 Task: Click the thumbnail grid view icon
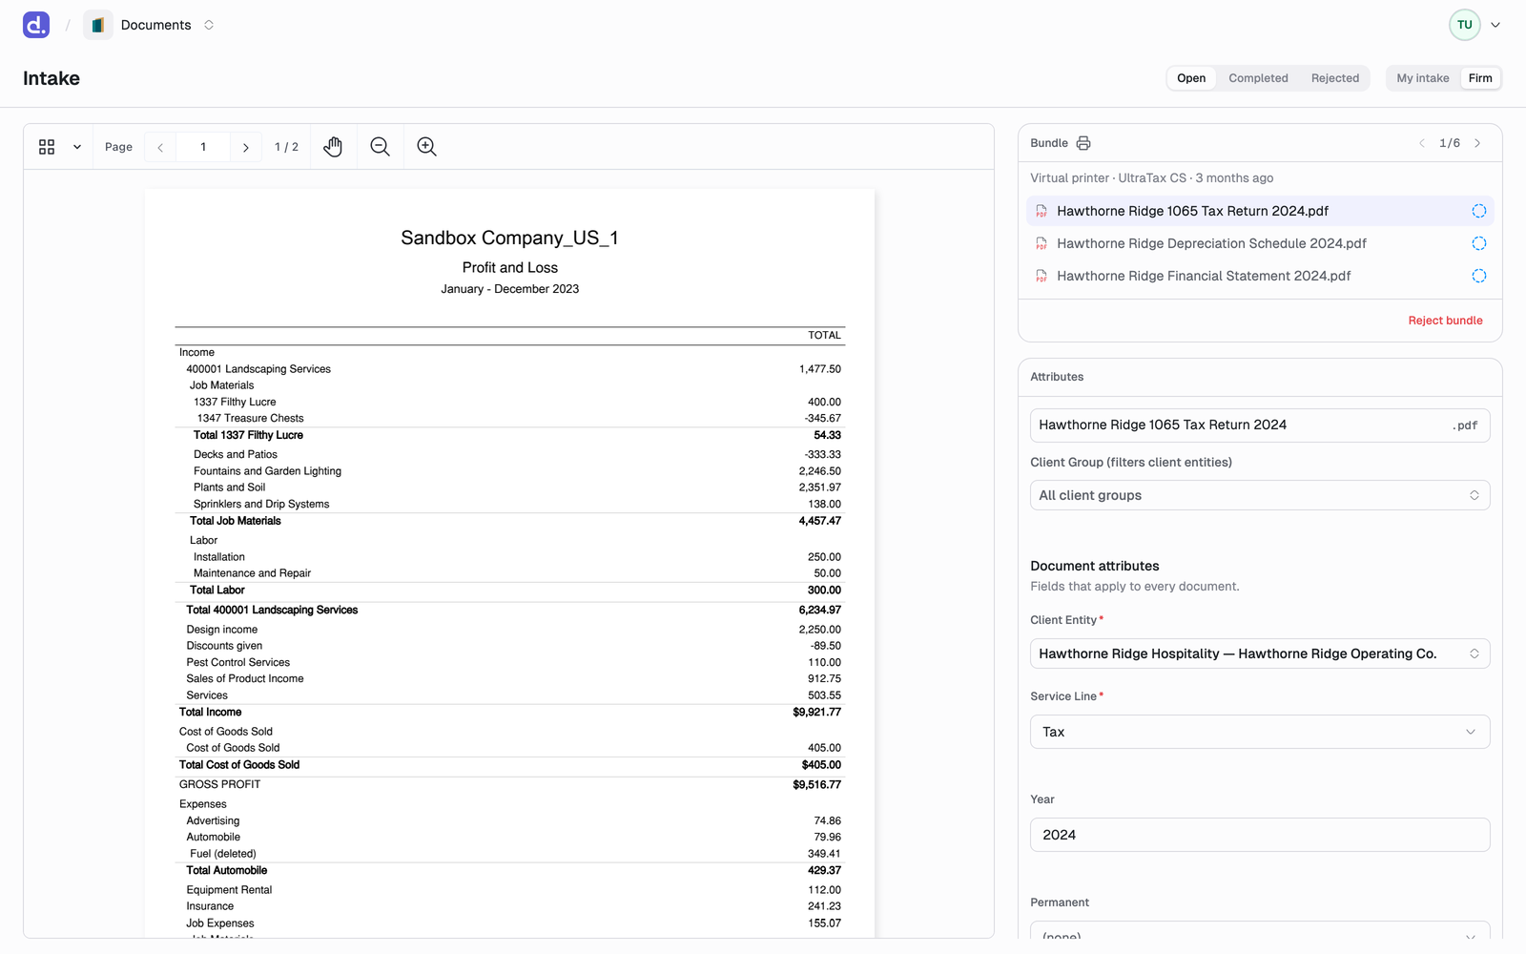(x=47, y=147)
